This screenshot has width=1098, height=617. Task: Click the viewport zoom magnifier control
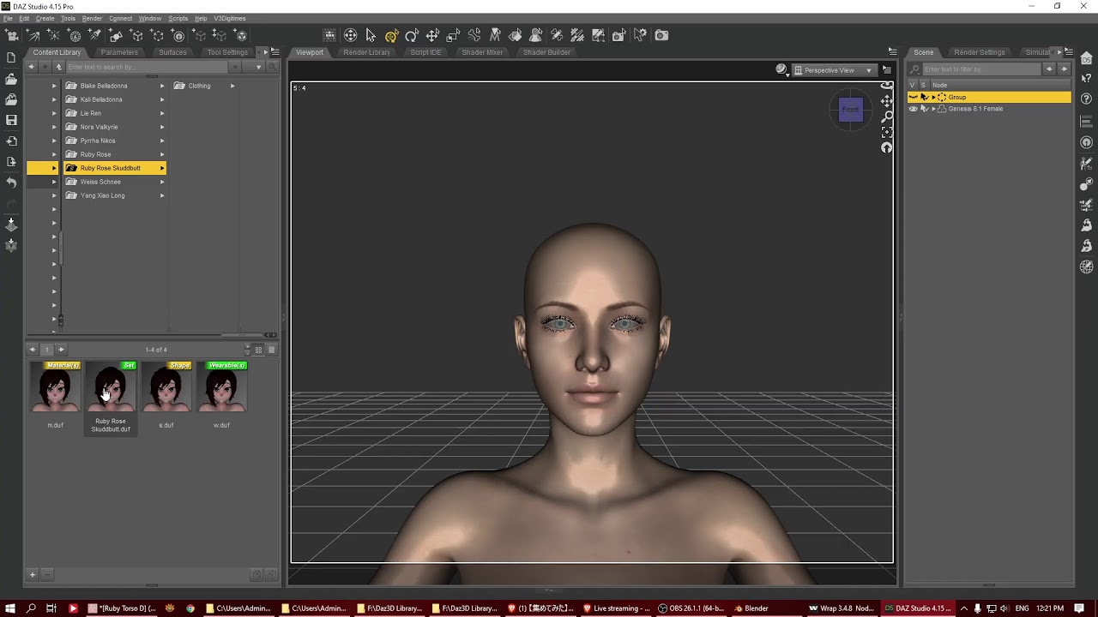point(886,117)
